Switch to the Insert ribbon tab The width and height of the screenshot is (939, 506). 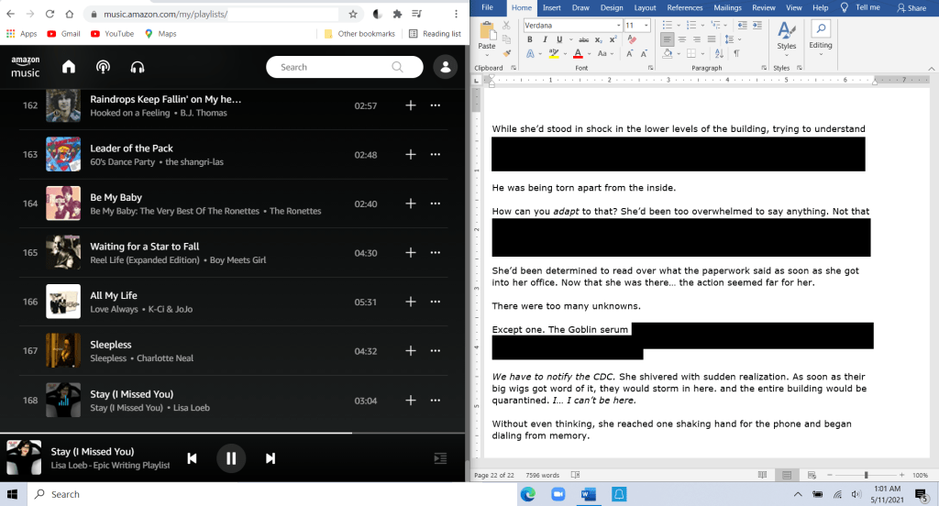click(551, 7)
